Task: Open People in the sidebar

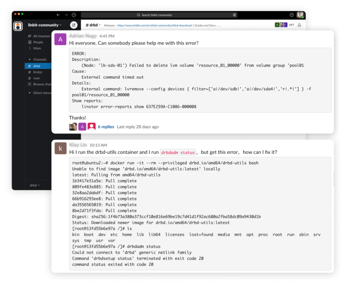Action: click(x=36, y=42)
